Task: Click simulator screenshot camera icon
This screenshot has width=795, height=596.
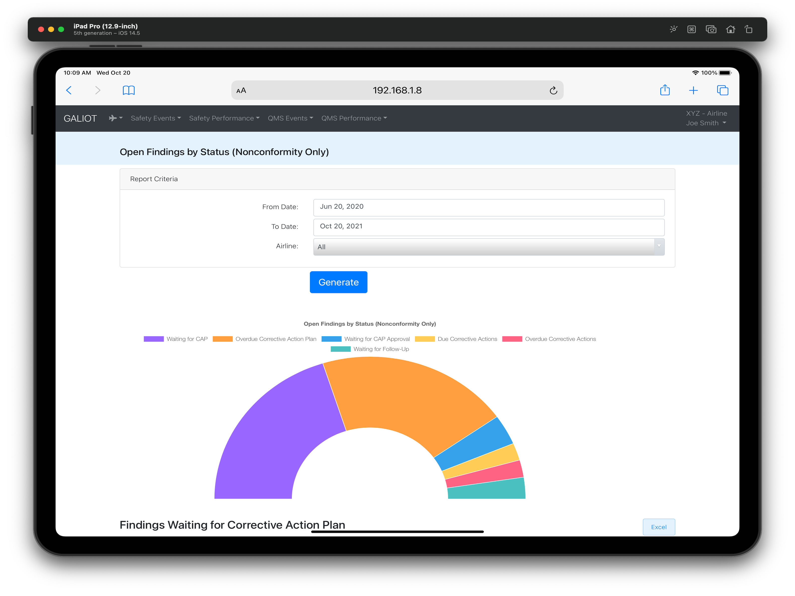Action: tap(711, 30)
